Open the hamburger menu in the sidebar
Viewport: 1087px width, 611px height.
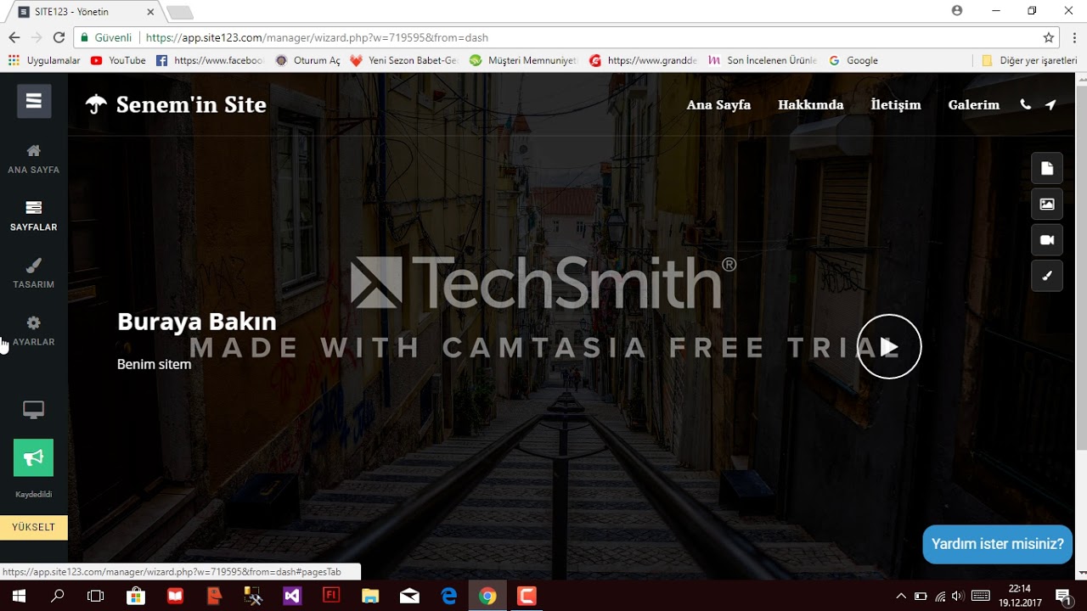tap(34, 101)
